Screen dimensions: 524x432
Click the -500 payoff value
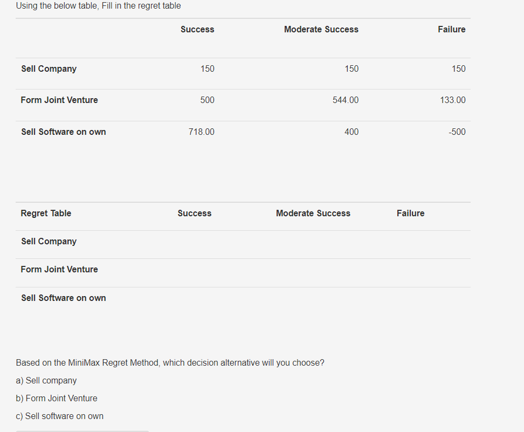pos(457,132)
